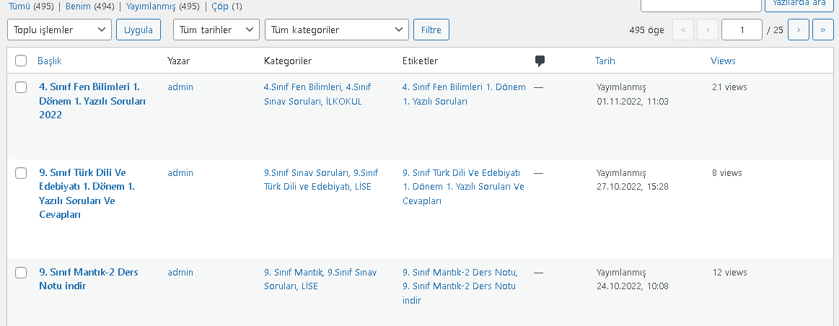This screenshot has width=839, height=326.
Task: Open the 9. Sınıf Mantık-2 Ders Notu post
Action: [89, 279]
